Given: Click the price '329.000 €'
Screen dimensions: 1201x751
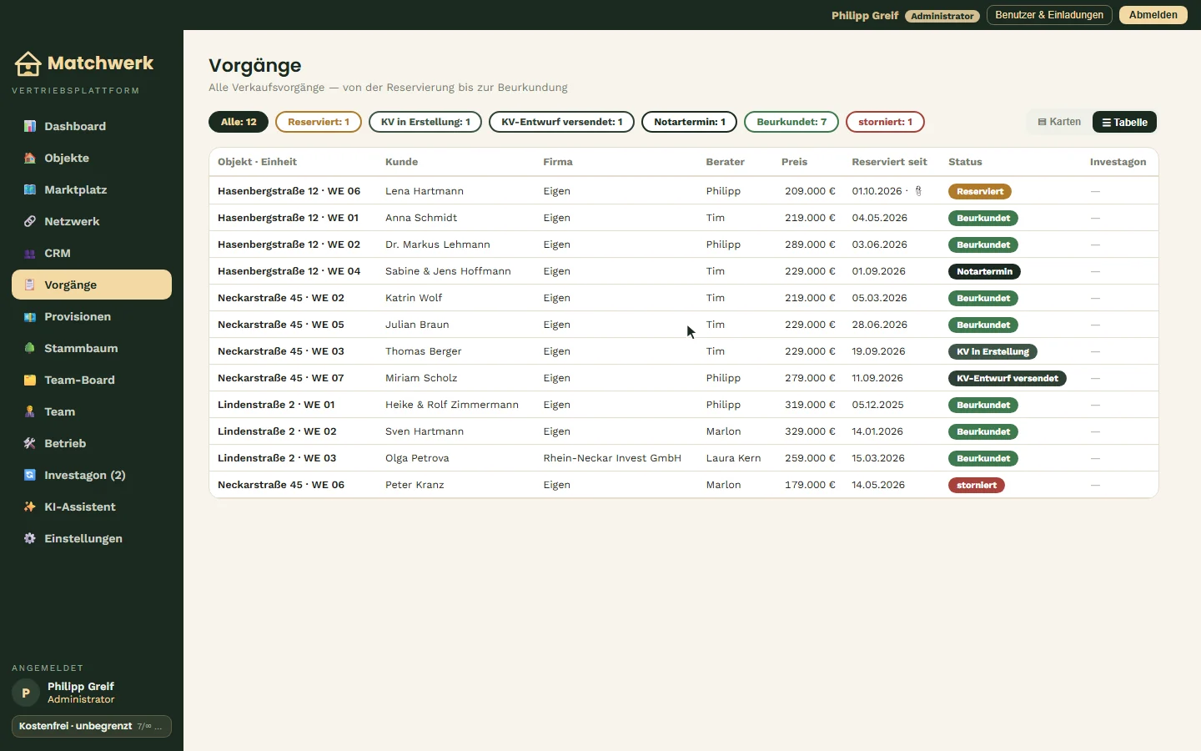Looking at the screenshot, I should click(x=810, y=431).
